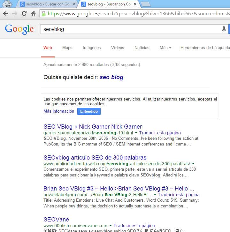Click the green padlock security icon
The image size is (230, 232).
[43, 14]
